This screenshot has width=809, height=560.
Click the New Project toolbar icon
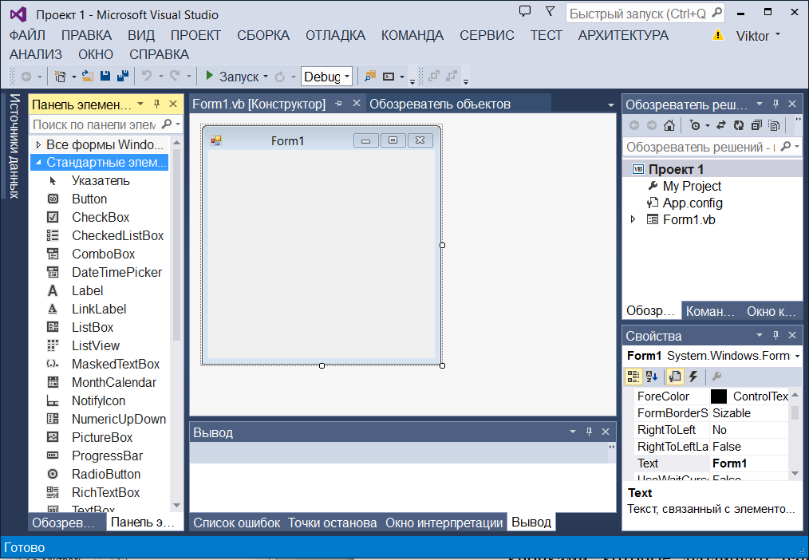(x=61, y=77)
